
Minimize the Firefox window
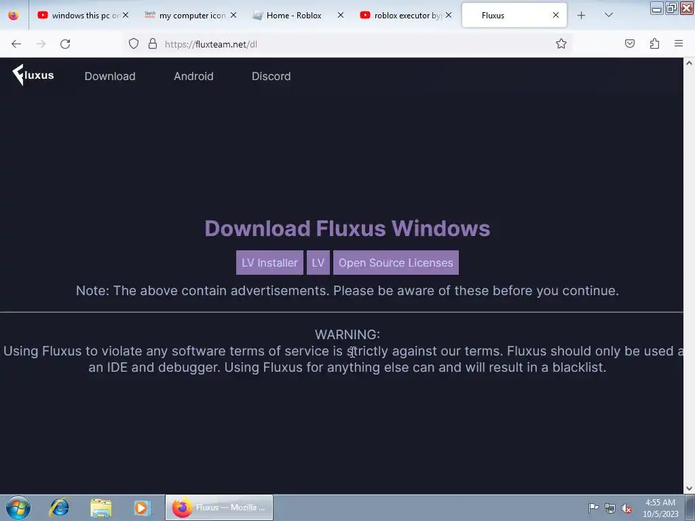[x=657, y=8]
